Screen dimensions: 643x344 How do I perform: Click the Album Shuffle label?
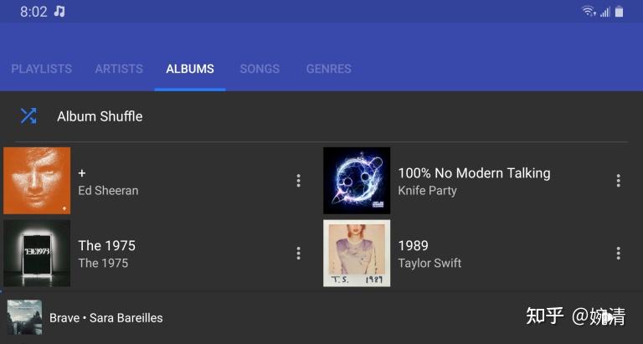[100, 116]
